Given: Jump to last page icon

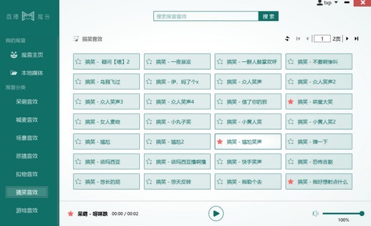Looking at the screenshot, I should 357,38.
